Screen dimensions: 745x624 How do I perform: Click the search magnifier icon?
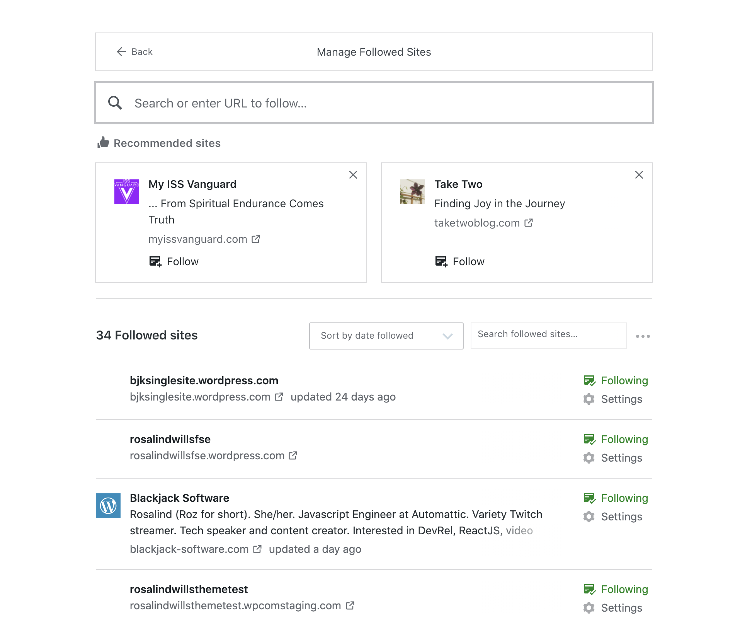(x=115, y=103)
